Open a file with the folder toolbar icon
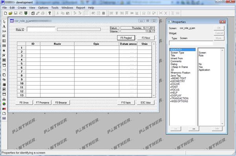Screen dimensions: 236x156 pyautogui.click(x=10, y=13)
